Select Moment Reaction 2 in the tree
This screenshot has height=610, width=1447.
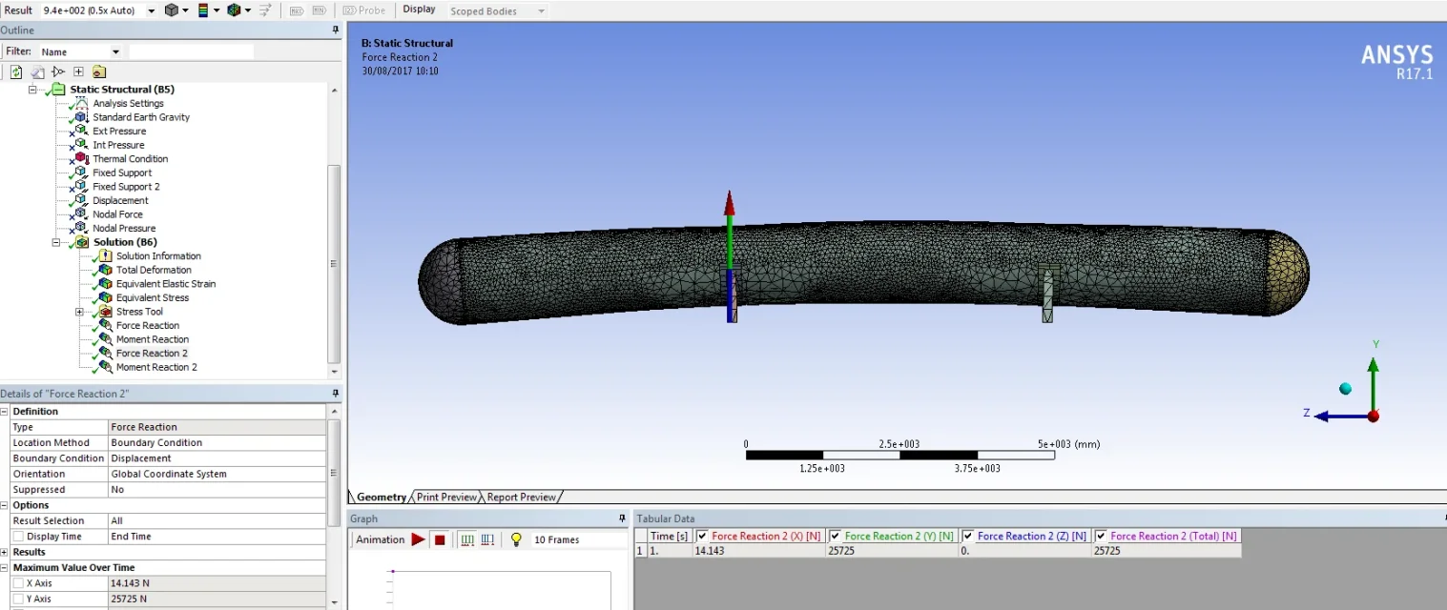[x=156, y=368]
